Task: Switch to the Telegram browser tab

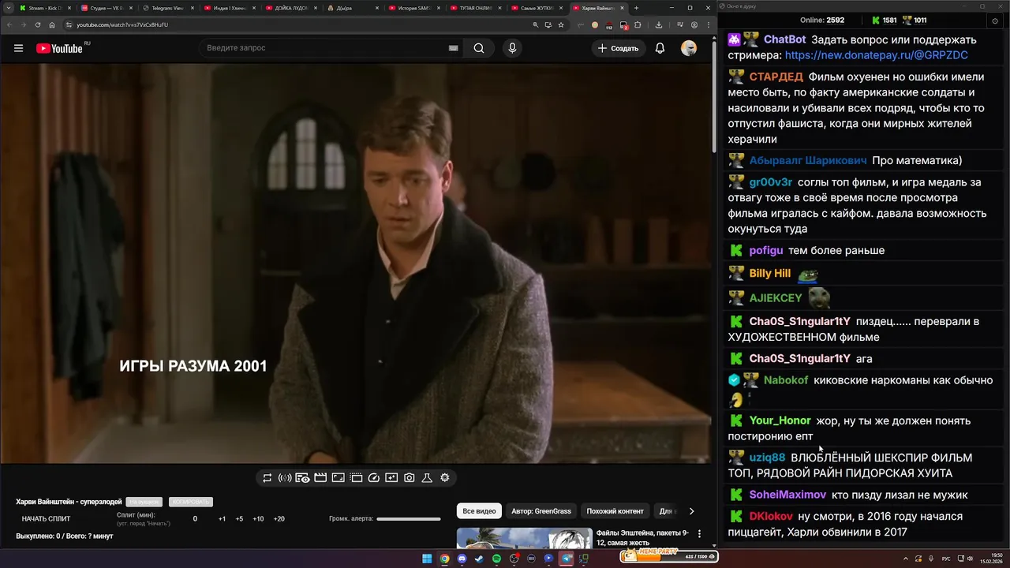Action: click(x=168, y=8)
